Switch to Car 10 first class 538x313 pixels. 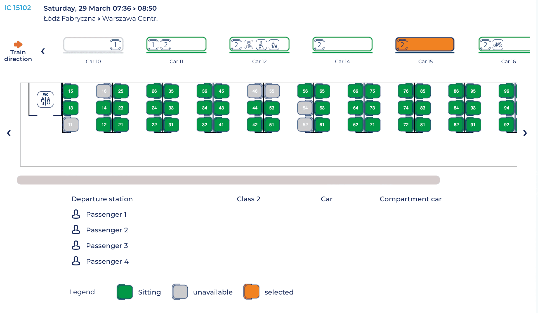click(93, 45)
